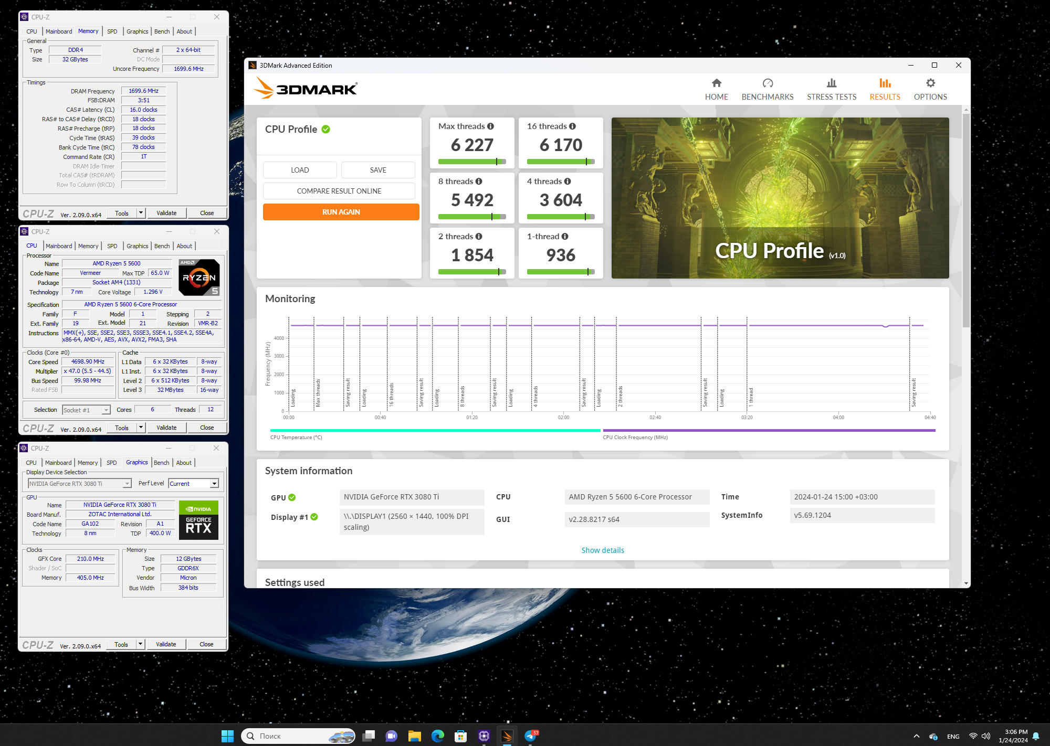
Task: Open 3DMark taskbar icon
Action: coord(507,736)
